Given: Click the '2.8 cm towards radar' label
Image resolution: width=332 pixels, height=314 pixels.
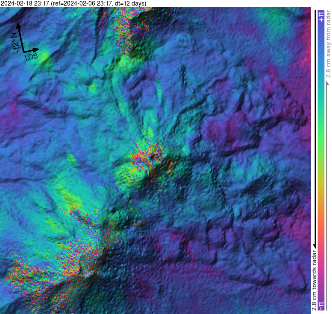Looking at the screenshot, I should [314, 280].
